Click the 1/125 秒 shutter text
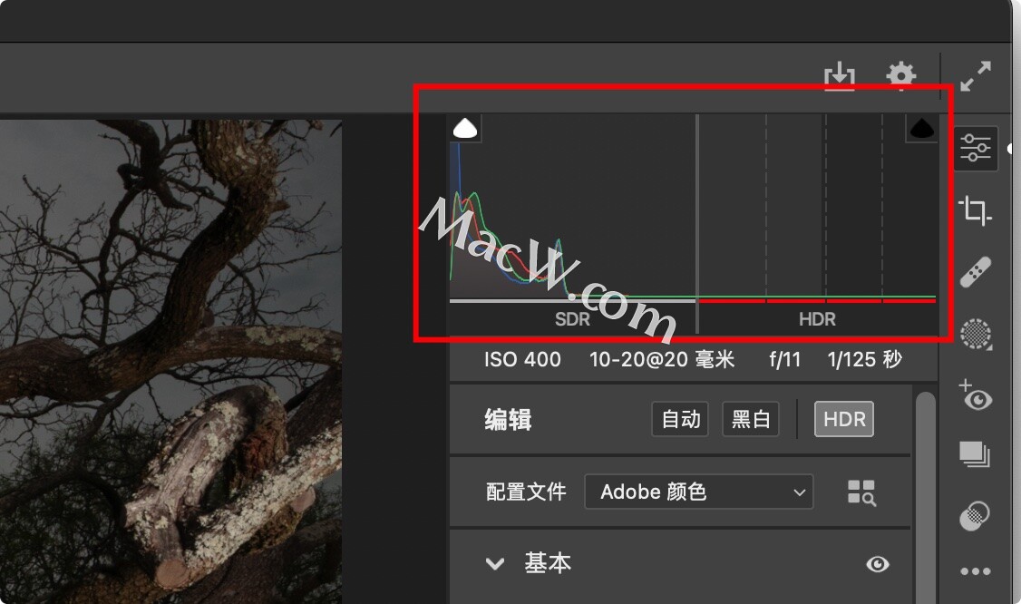 click(x=865, y=359)
